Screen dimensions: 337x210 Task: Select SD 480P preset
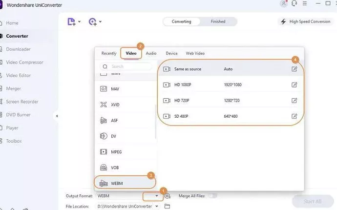coord(230,116)
